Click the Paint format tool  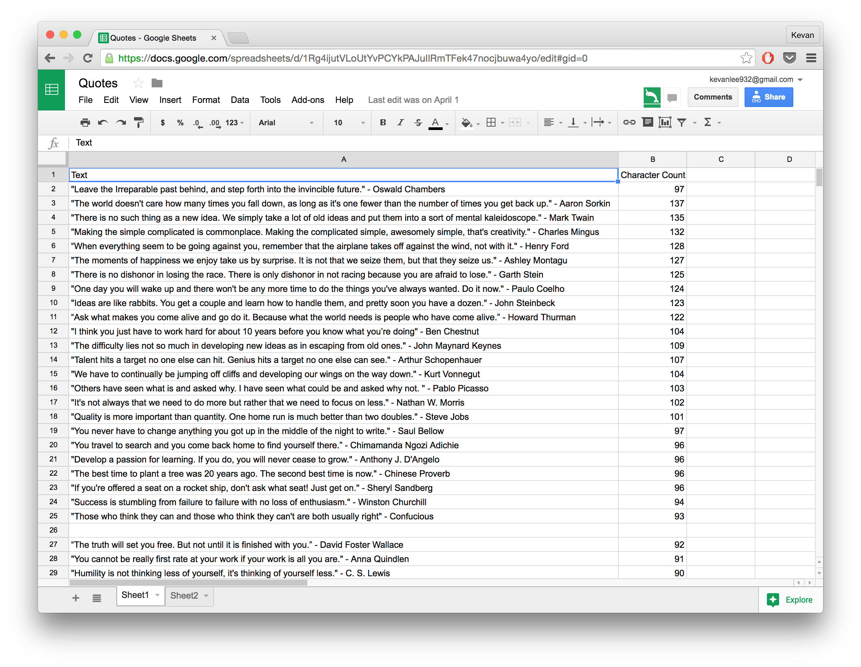pyautogui.click(x=138, y=123)
